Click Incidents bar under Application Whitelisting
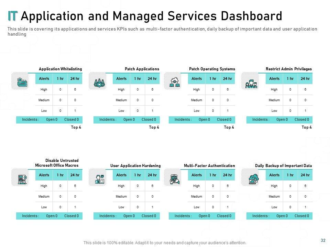This screenshot has width=330, height=247. pyautogui.click(x=31, y=119)
